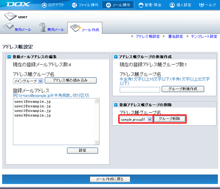Click 登録アドレス帳グループの削除 section arrow icon
The width and height of the screenshot is (220, 189).
116,105
